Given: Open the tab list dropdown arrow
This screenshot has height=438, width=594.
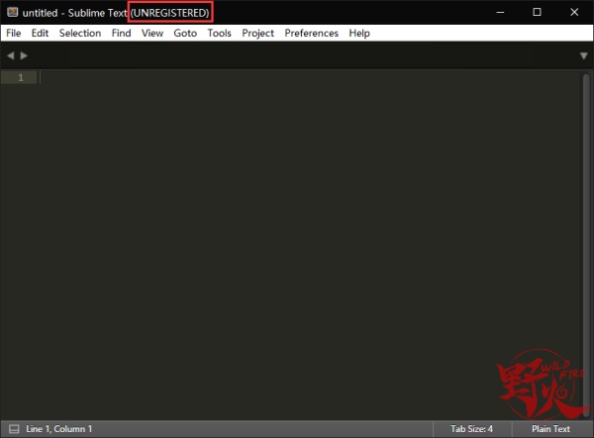Looking at the screenshot, I should point(583,56).
